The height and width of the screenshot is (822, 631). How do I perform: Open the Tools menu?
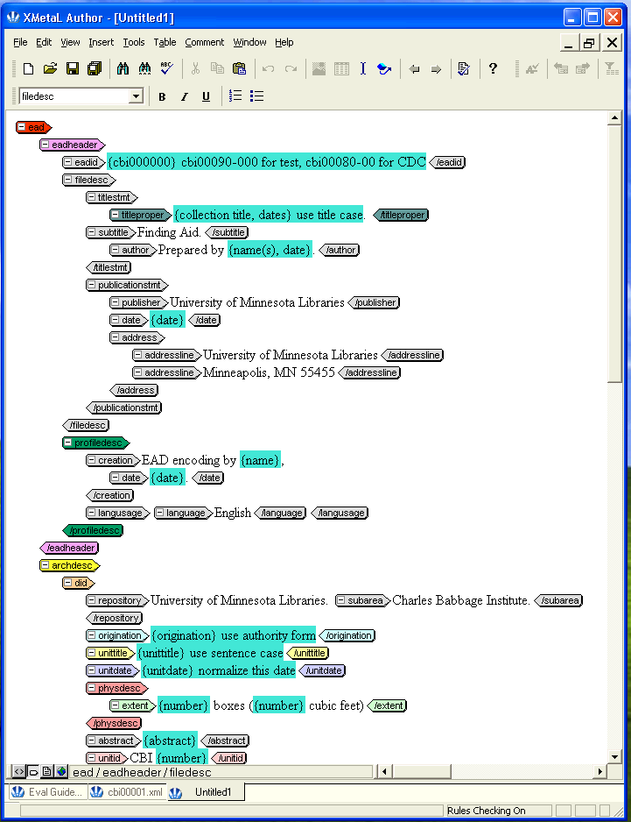pos(133,42)
